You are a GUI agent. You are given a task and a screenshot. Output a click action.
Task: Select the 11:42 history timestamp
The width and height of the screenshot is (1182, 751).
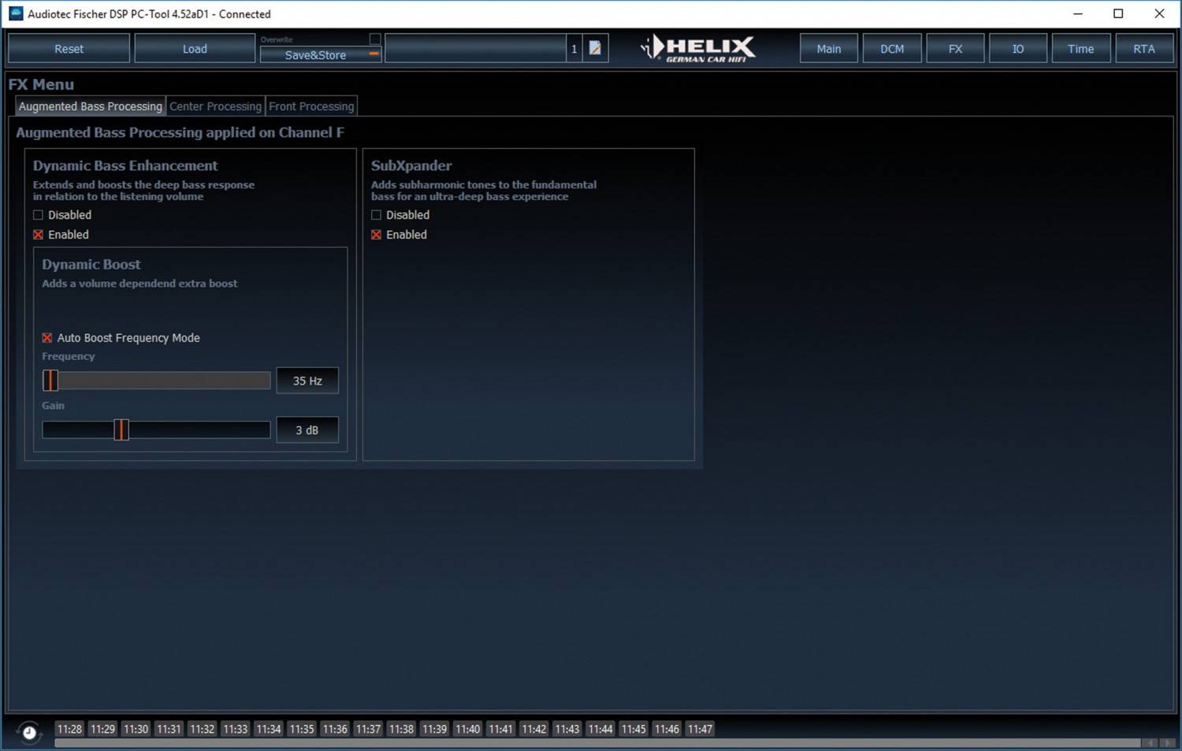[x=533, y=729]
